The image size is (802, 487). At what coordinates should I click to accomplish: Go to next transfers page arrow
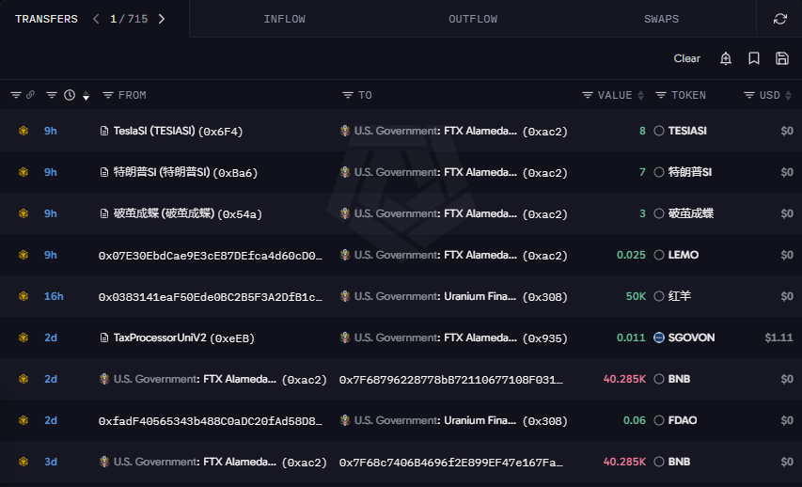162,19
